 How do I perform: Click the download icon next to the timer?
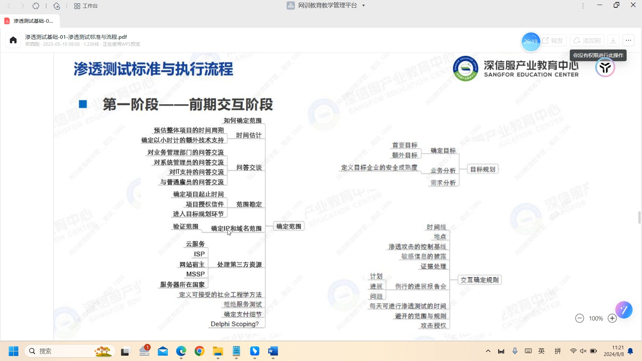[613, 40]
